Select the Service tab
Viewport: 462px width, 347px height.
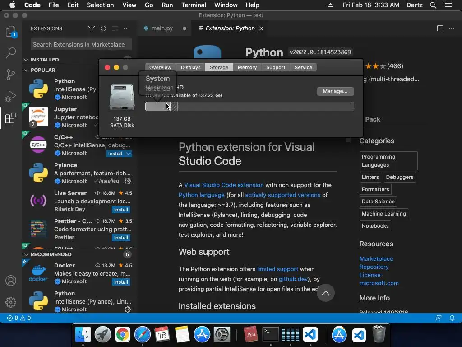pyautogui.click(x=303, y=67)
